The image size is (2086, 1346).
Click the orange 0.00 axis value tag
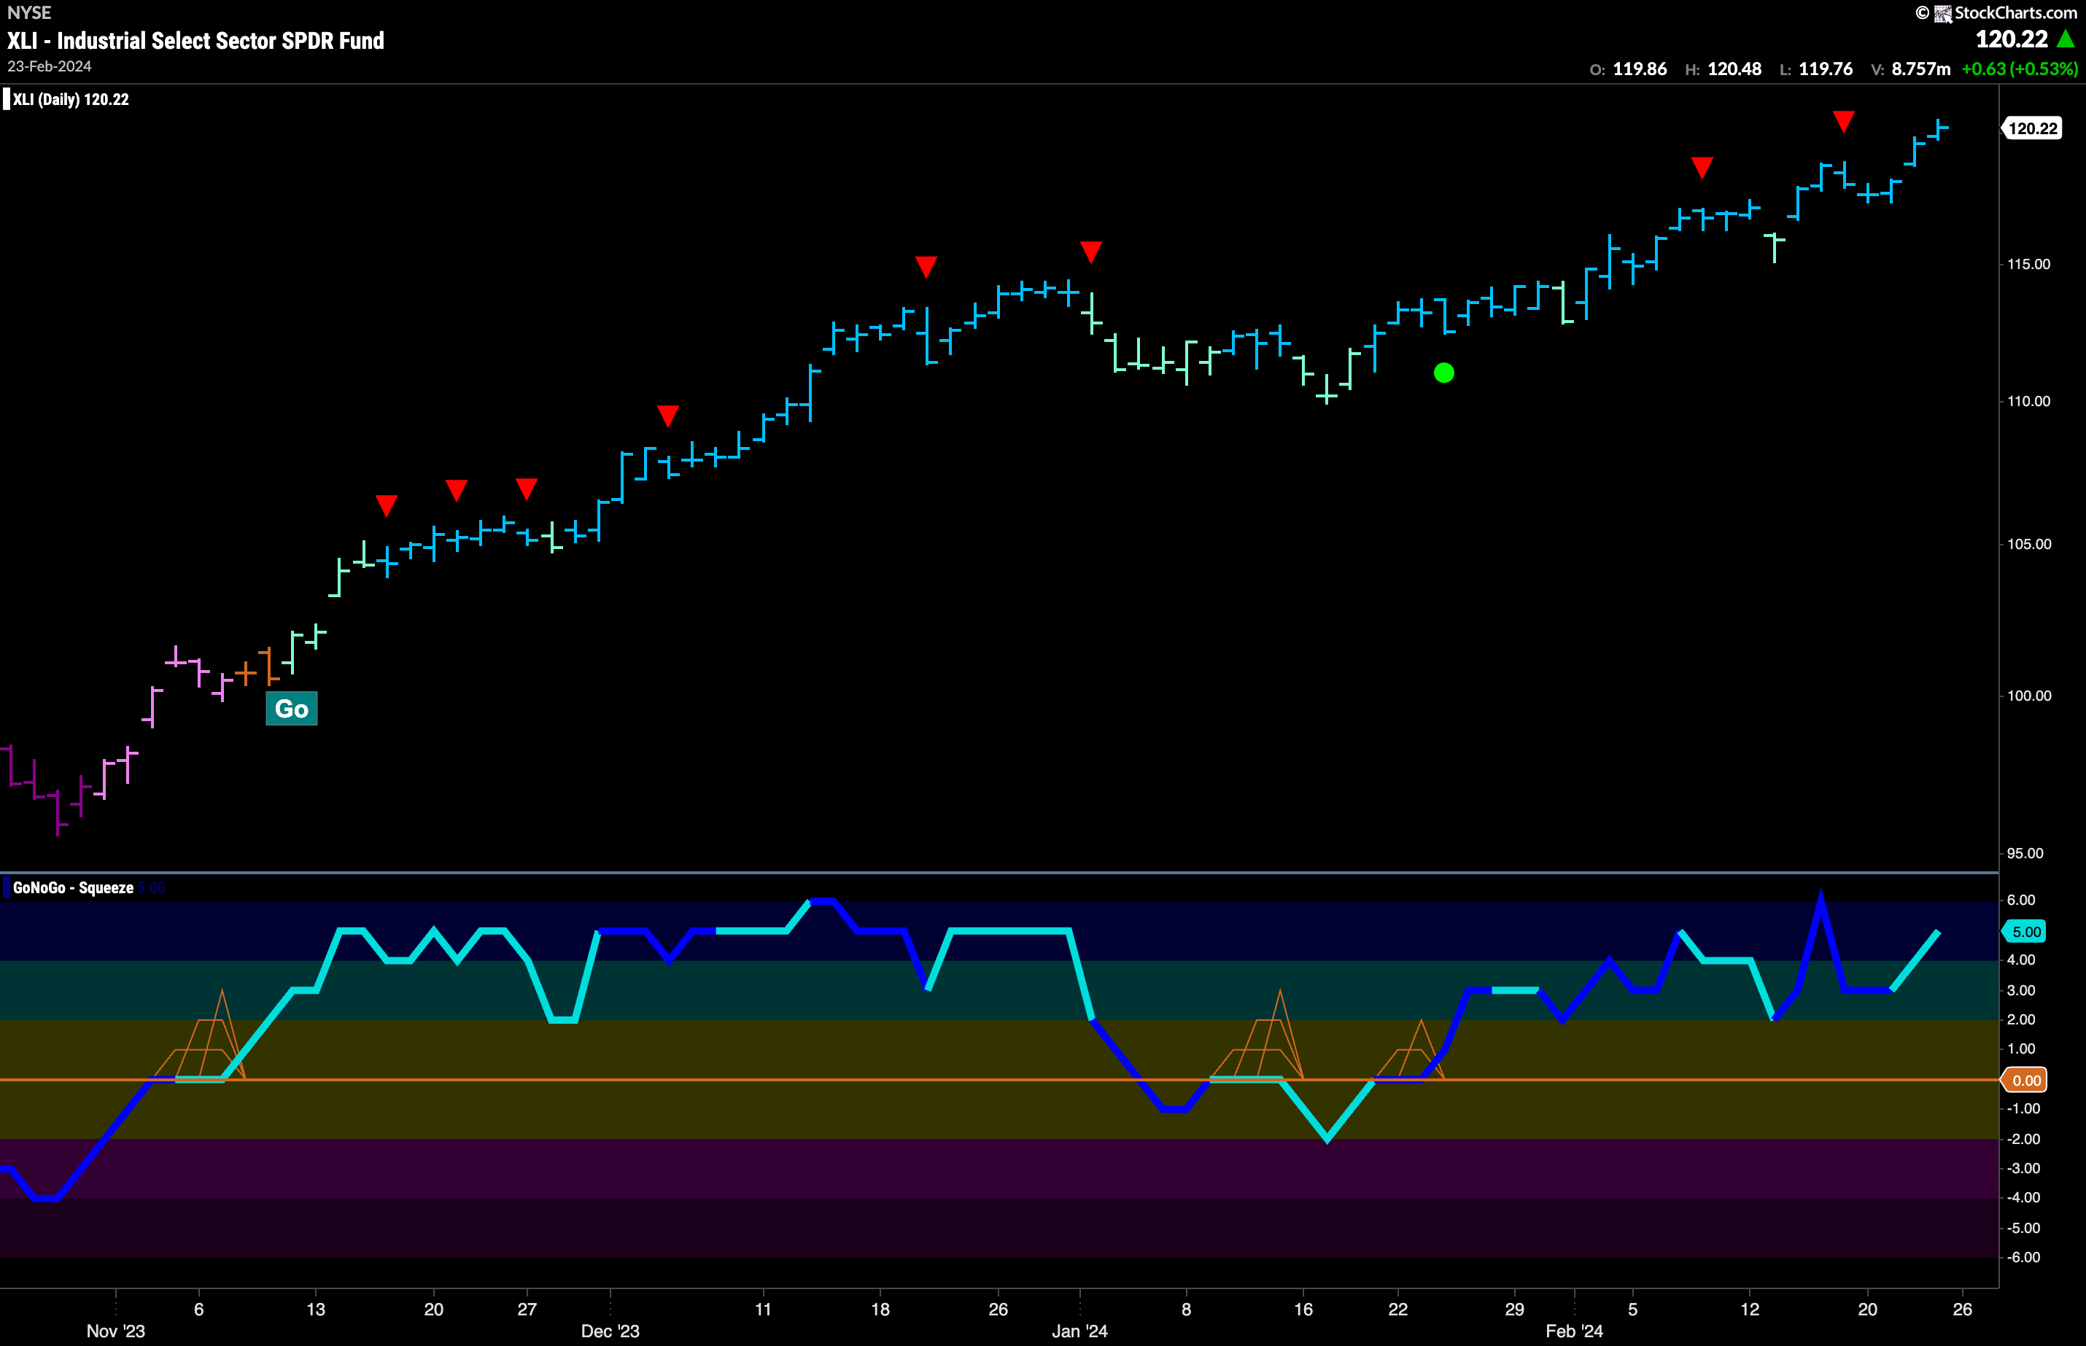point(2025,1081)
